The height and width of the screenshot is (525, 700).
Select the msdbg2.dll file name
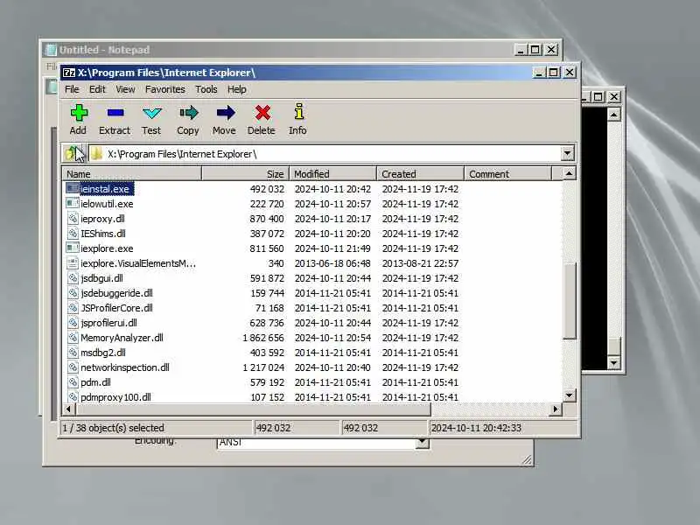[x=103, y=353]
